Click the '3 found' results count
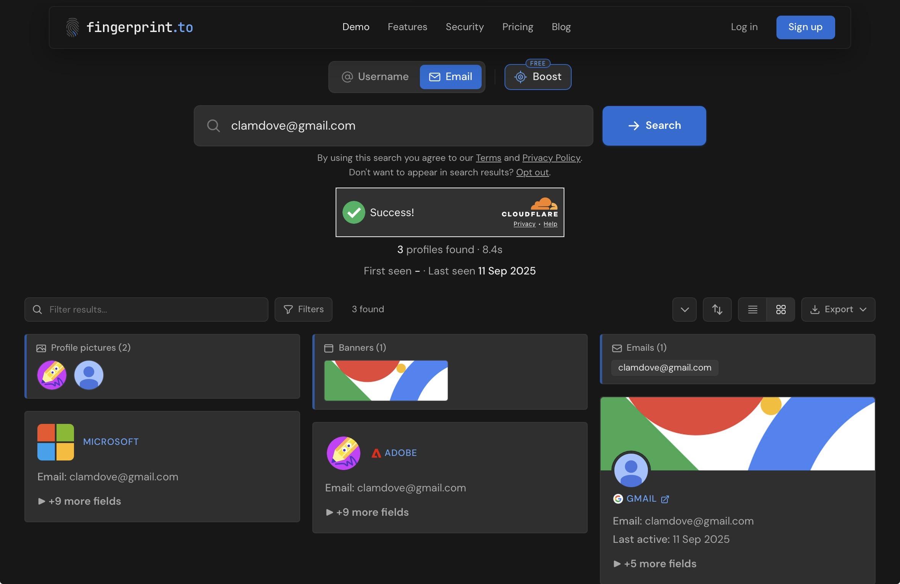The width and height of the screenshot is (900, 584). (x=368, y=309)
